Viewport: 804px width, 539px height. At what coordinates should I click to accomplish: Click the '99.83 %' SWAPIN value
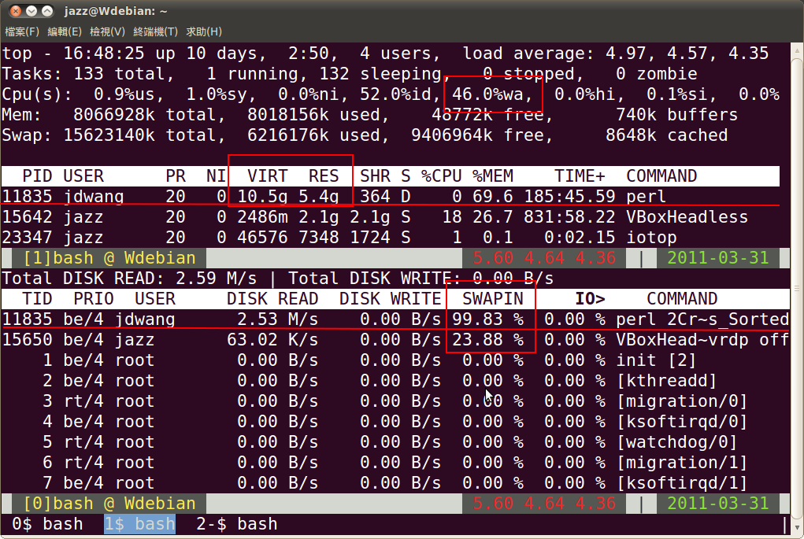[x=487, y=319]
